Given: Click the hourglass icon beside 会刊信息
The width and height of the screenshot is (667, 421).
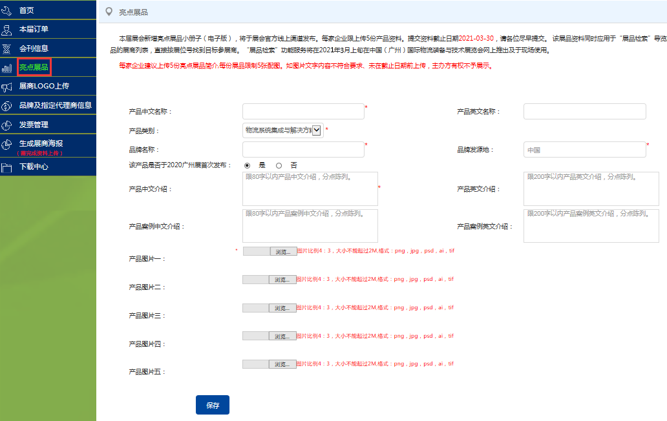Looking at the screenshot, I should (x=7, y=48).
